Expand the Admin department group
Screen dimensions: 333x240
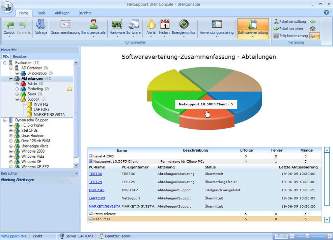click(17, 83)
